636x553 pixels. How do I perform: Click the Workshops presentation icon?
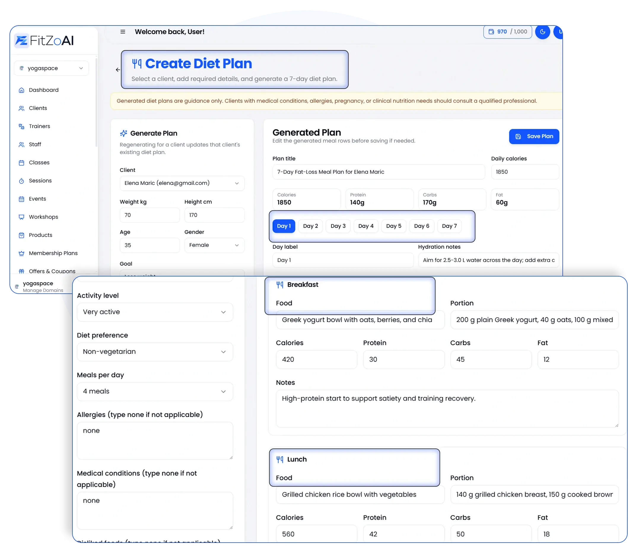[x=21, y=217]
